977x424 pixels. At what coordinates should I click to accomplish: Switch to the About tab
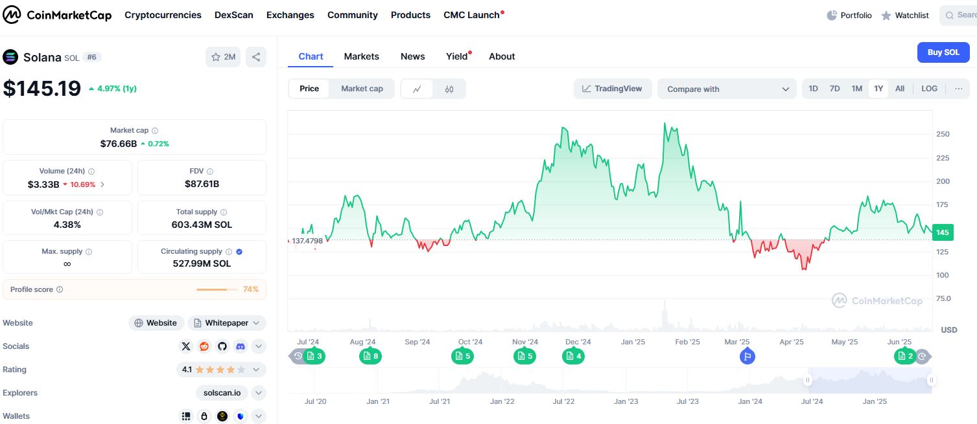pyautogui.click(x=502, y=56)
